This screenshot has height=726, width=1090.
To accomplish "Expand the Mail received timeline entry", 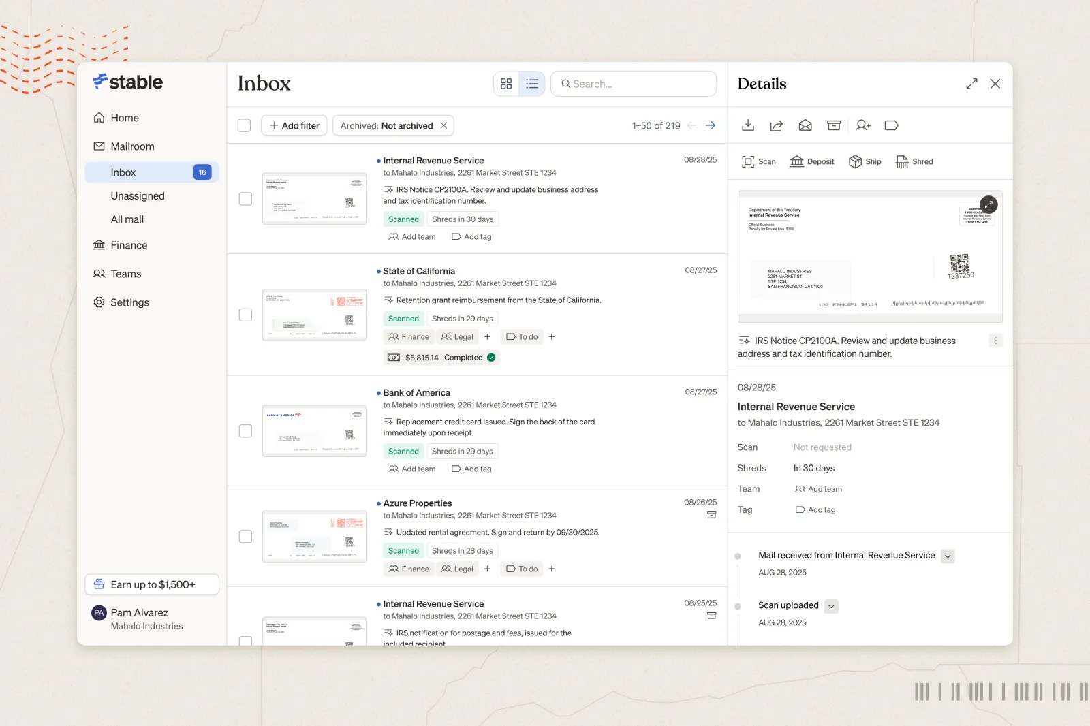I will pos(947,556).
